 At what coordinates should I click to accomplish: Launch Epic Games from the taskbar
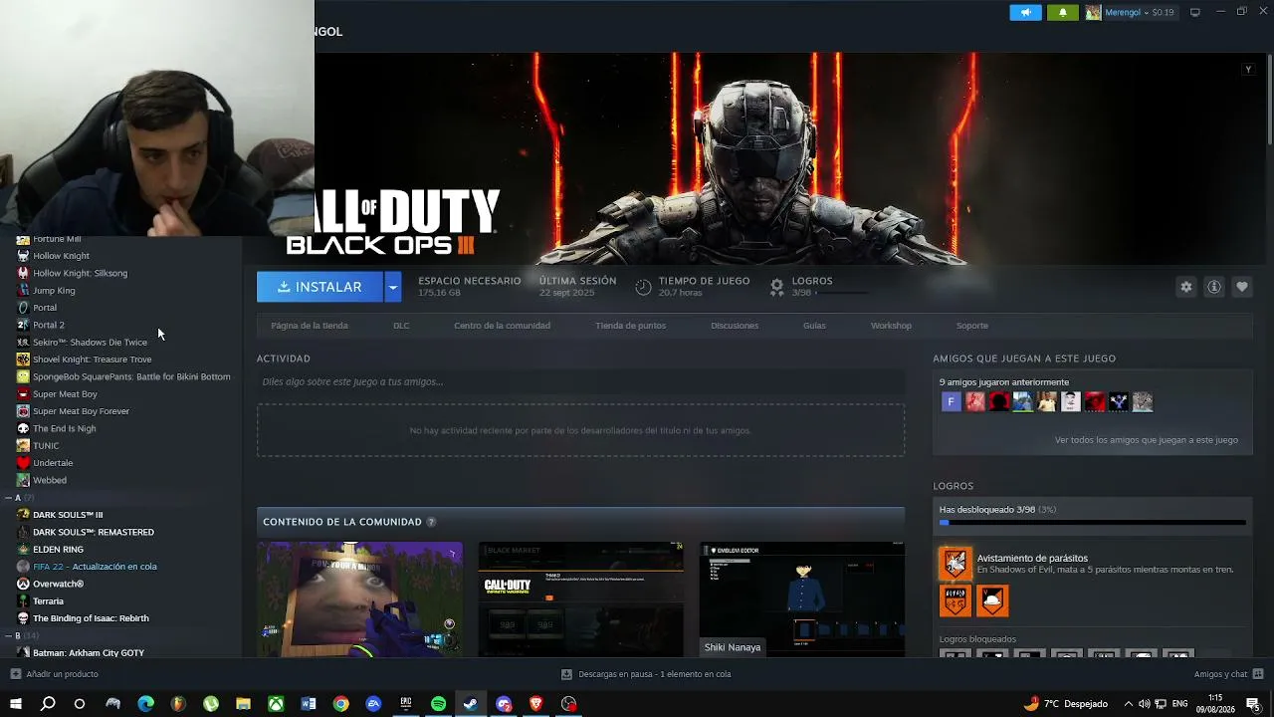(406, 704)
